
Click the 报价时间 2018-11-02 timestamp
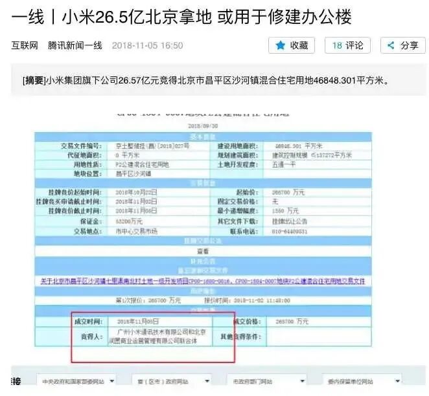(x=247, y=301)
